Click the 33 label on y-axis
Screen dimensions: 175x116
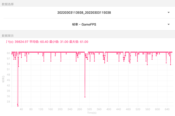coord(9,102)
